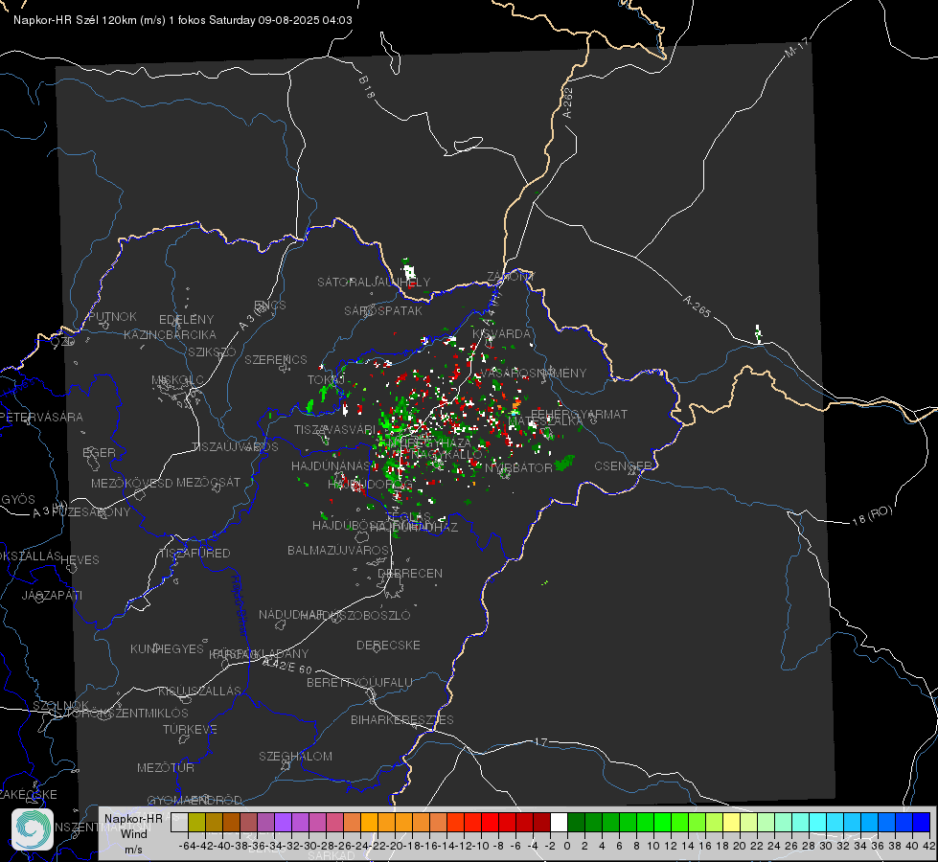Select the BALMAZÚJVÁROS label
938x862 pixels.
pos(338,550)
